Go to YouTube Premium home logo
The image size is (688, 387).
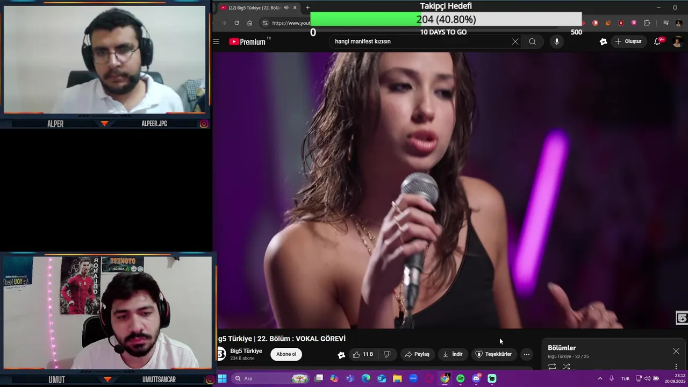coord(247,41)
